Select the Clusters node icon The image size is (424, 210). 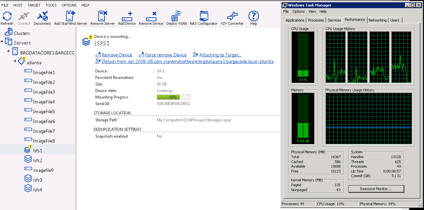pos(9,32)
